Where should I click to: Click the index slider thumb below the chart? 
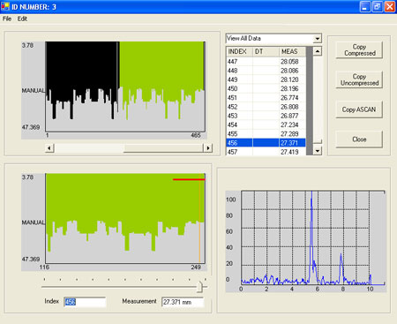(199, 287)
